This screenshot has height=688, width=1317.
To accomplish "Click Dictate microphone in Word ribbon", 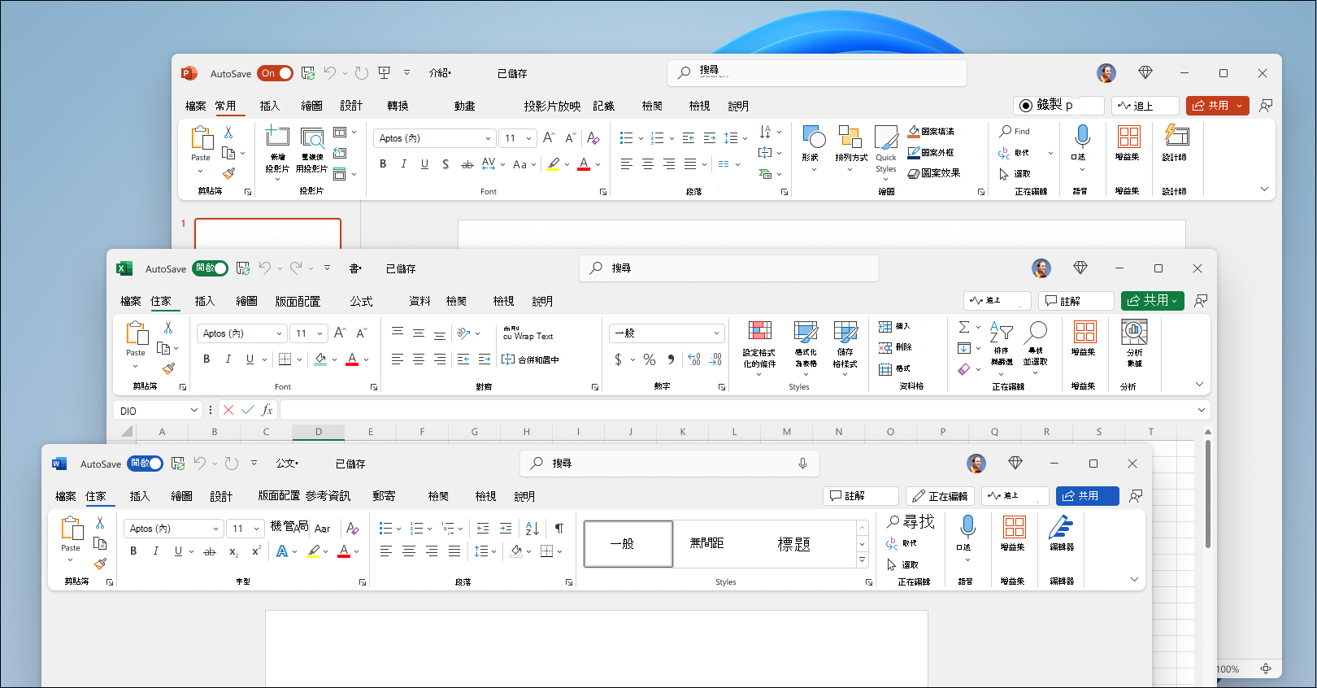I will click(967, 527).
